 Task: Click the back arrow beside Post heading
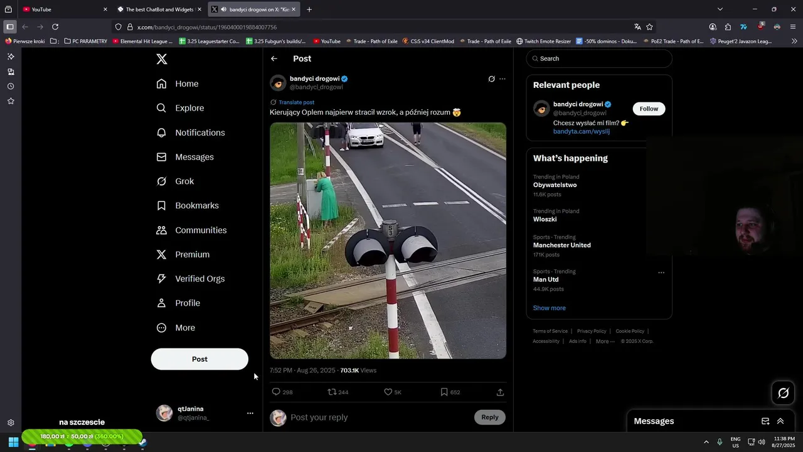point(274,58)
